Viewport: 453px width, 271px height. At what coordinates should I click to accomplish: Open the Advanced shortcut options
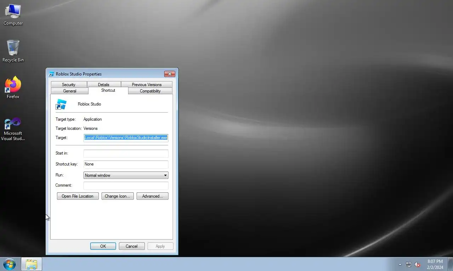point(153,196)
